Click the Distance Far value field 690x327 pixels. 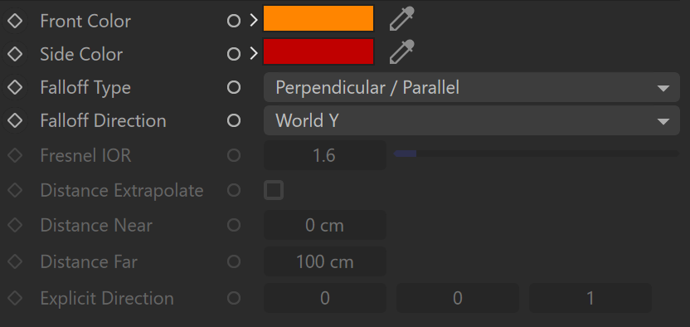click(325, 262)
